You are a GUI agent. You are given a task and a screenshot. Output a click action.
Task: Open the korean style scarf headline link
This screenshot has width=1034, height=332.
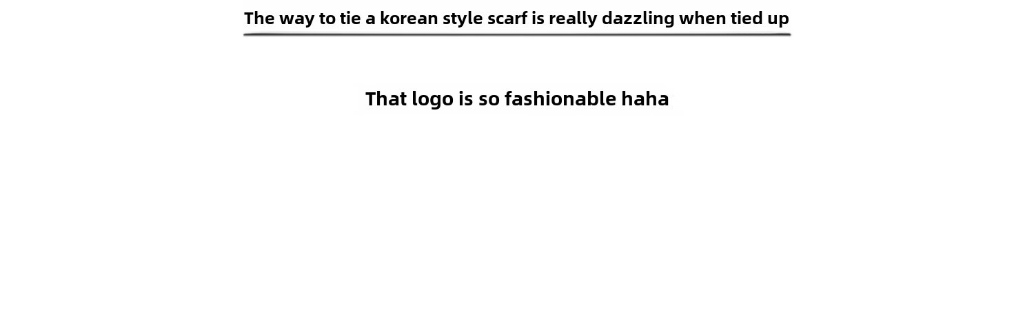tap(516, 19)
